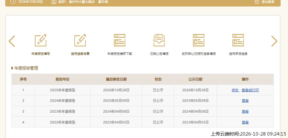The image size is (288, 138).
Task: Log out via 退出登录
Action: (x=268, y=2)
